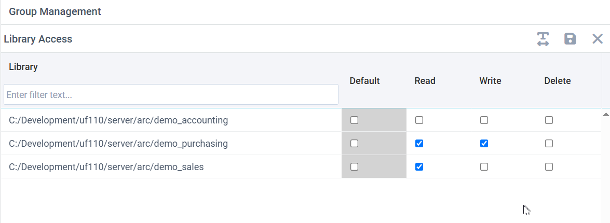Screen dimensions: 610x223
Task: Uncheck Read for demo_purchasing library
Action: coord(419,144)
